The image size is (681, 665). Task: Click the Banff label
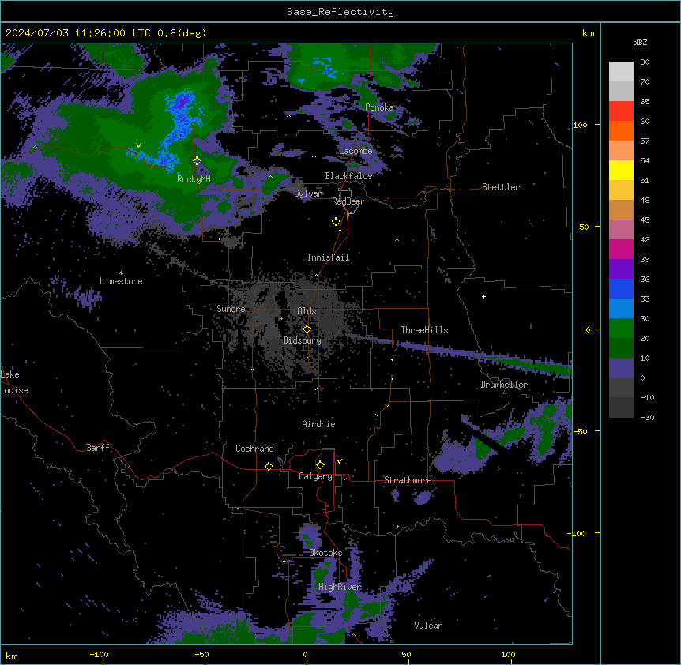(98, 448)
